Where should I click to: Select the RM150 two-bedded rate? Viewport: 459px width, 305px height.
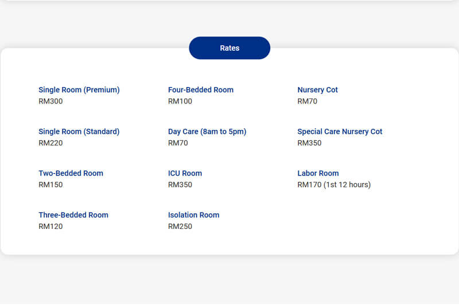pyautogui.click(x=50, y=185)
